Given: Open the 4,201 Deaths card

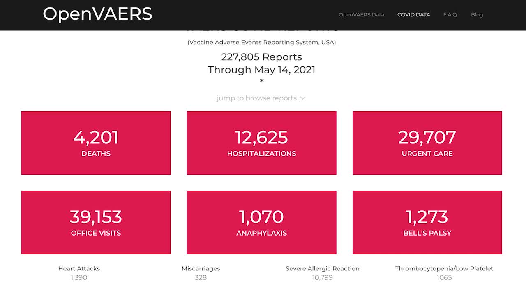Looking at the screenshot, I should pos(96,143).
